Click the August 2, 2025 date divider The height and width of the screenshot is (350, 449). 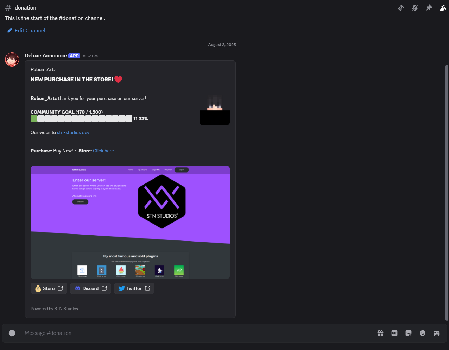point(222,45)
